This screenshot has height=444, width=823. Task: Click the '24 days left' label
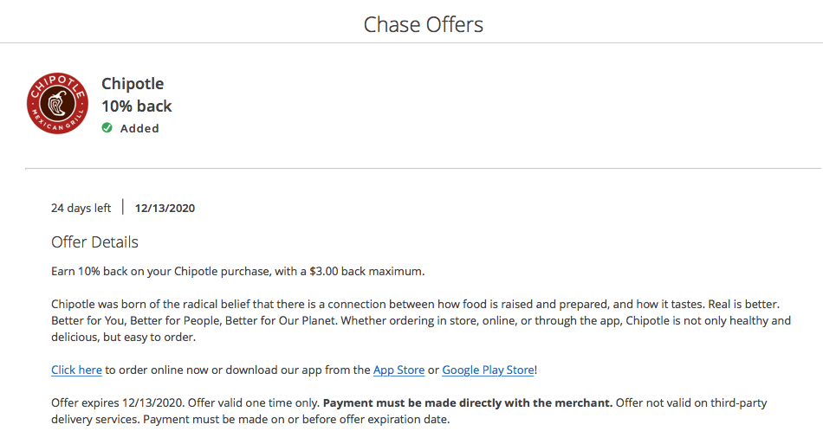(81, 208)
